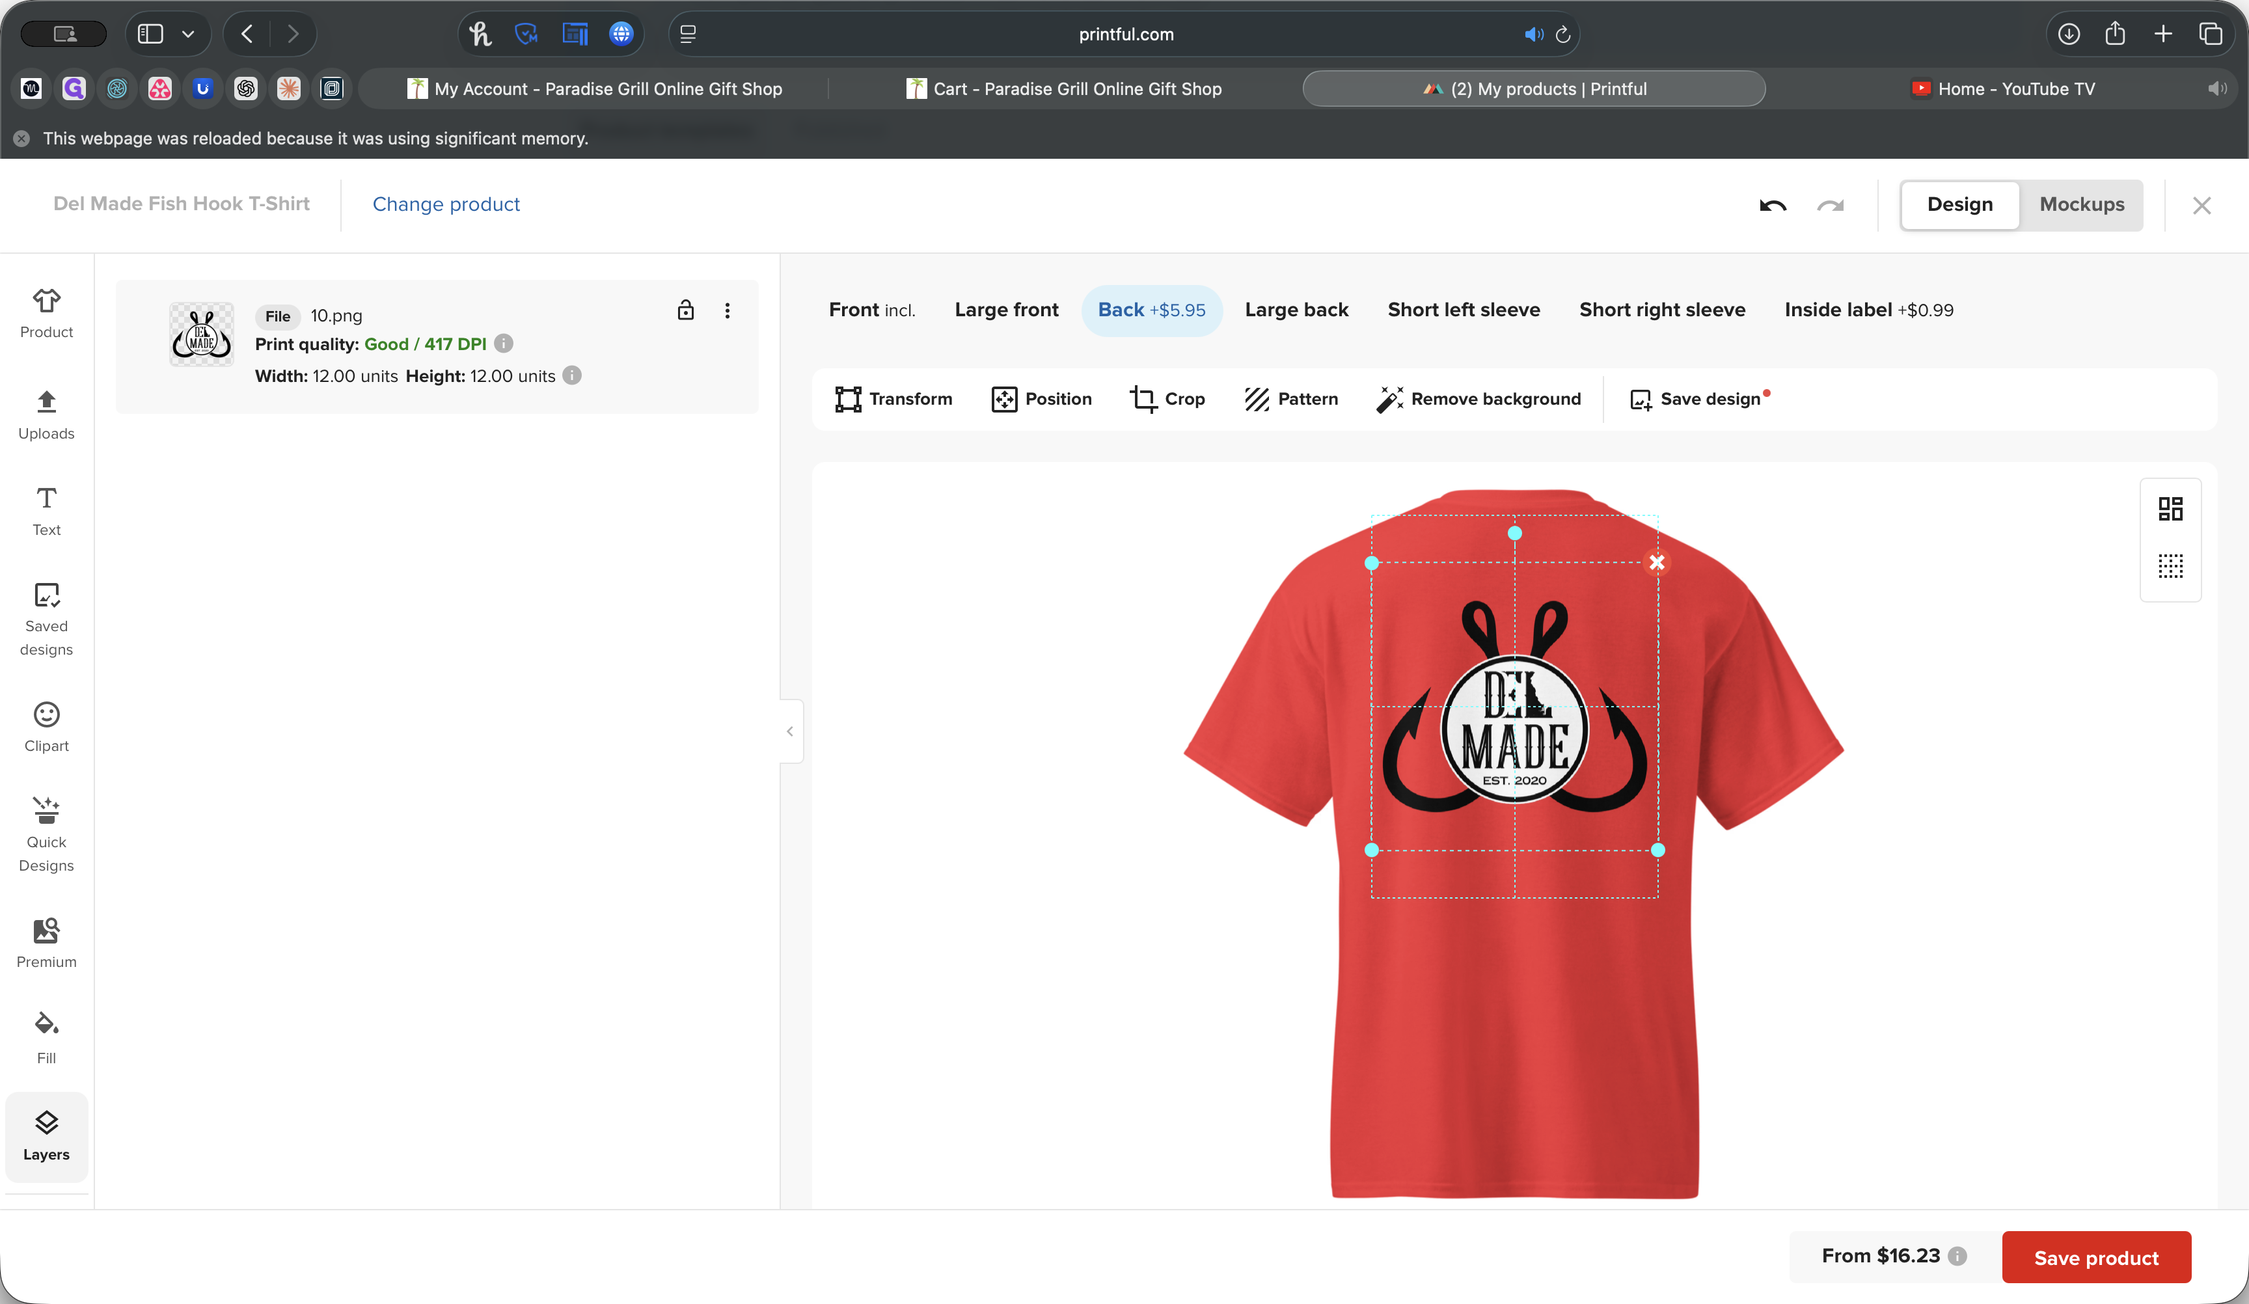This screenshot has height=1304, width=2249.
Task: Click the Remove background wand
Action: coord(1389,399)
